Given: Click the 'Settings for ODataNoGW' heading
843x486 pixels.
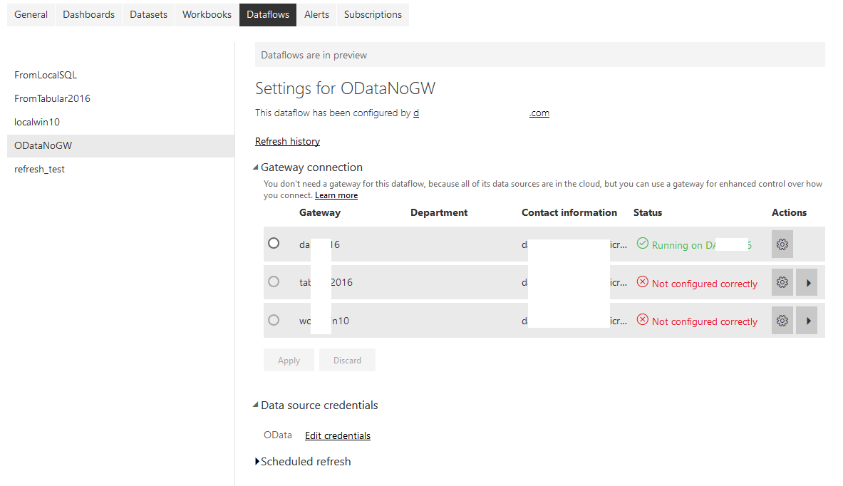Looking at the screenshot, I should 345,88.
